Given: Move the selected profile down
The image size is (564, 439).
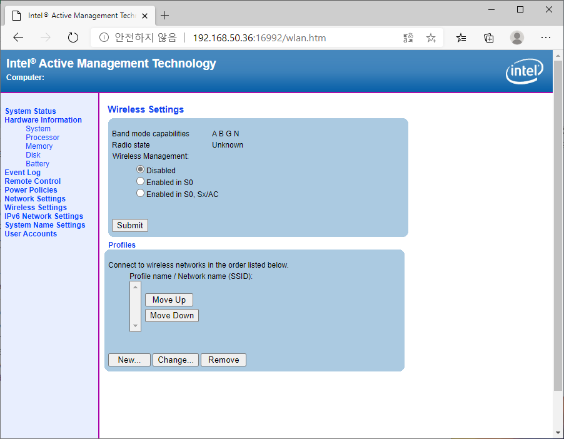Looking at the screenshot, I should click(172, 316).
